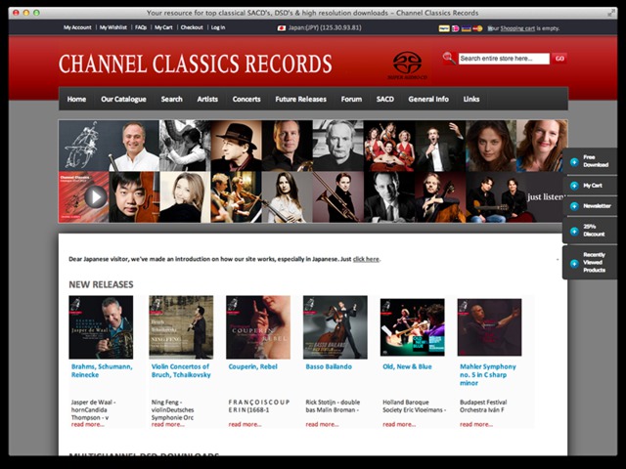Viewport: 626px width, 469px height.
Task: Open the Mahler Symphony album cover
Action: coord(489,327)
